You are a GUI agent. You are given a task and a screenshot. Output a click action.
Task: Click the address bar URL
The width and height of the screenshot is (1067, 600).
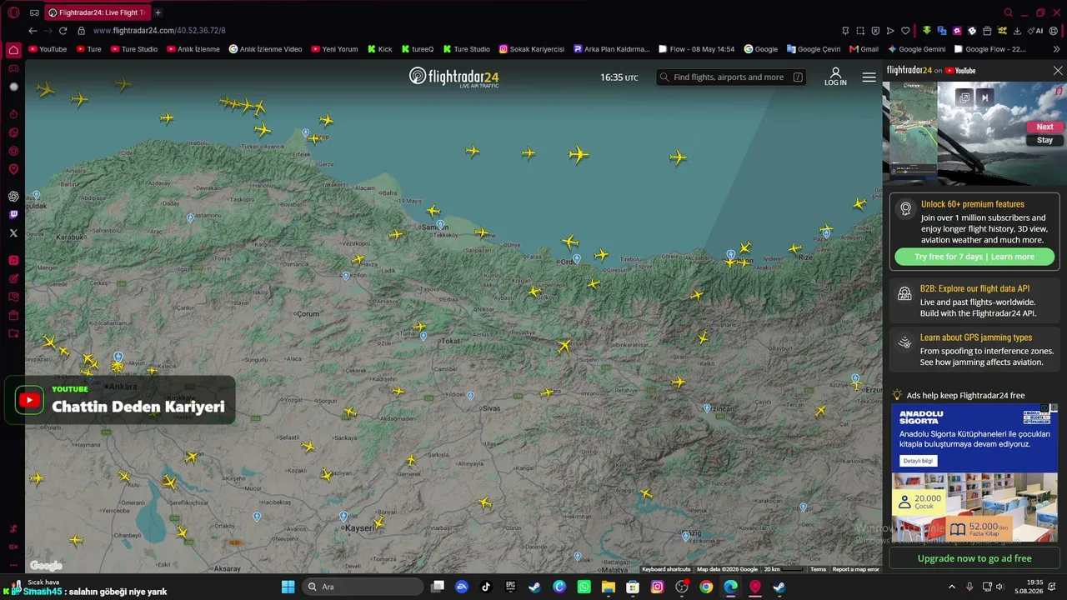159,31
